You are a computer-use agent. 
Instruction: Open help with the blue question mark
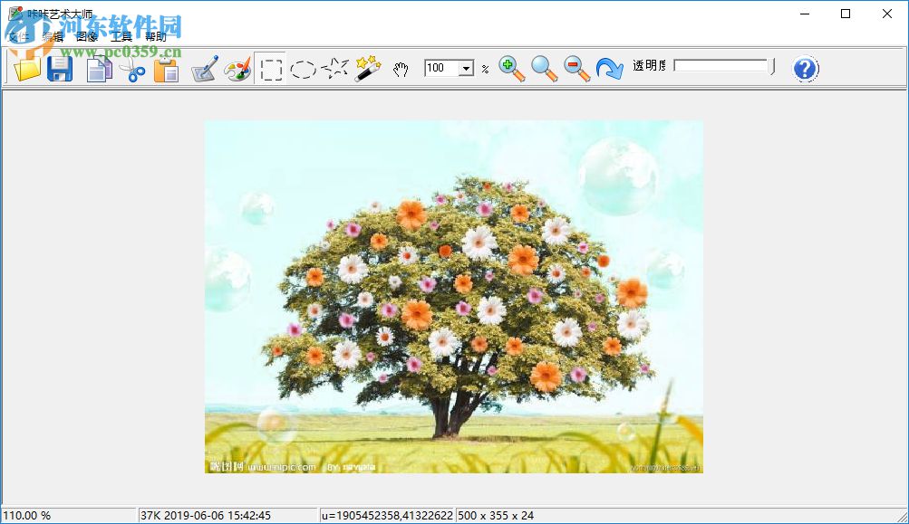806,68
